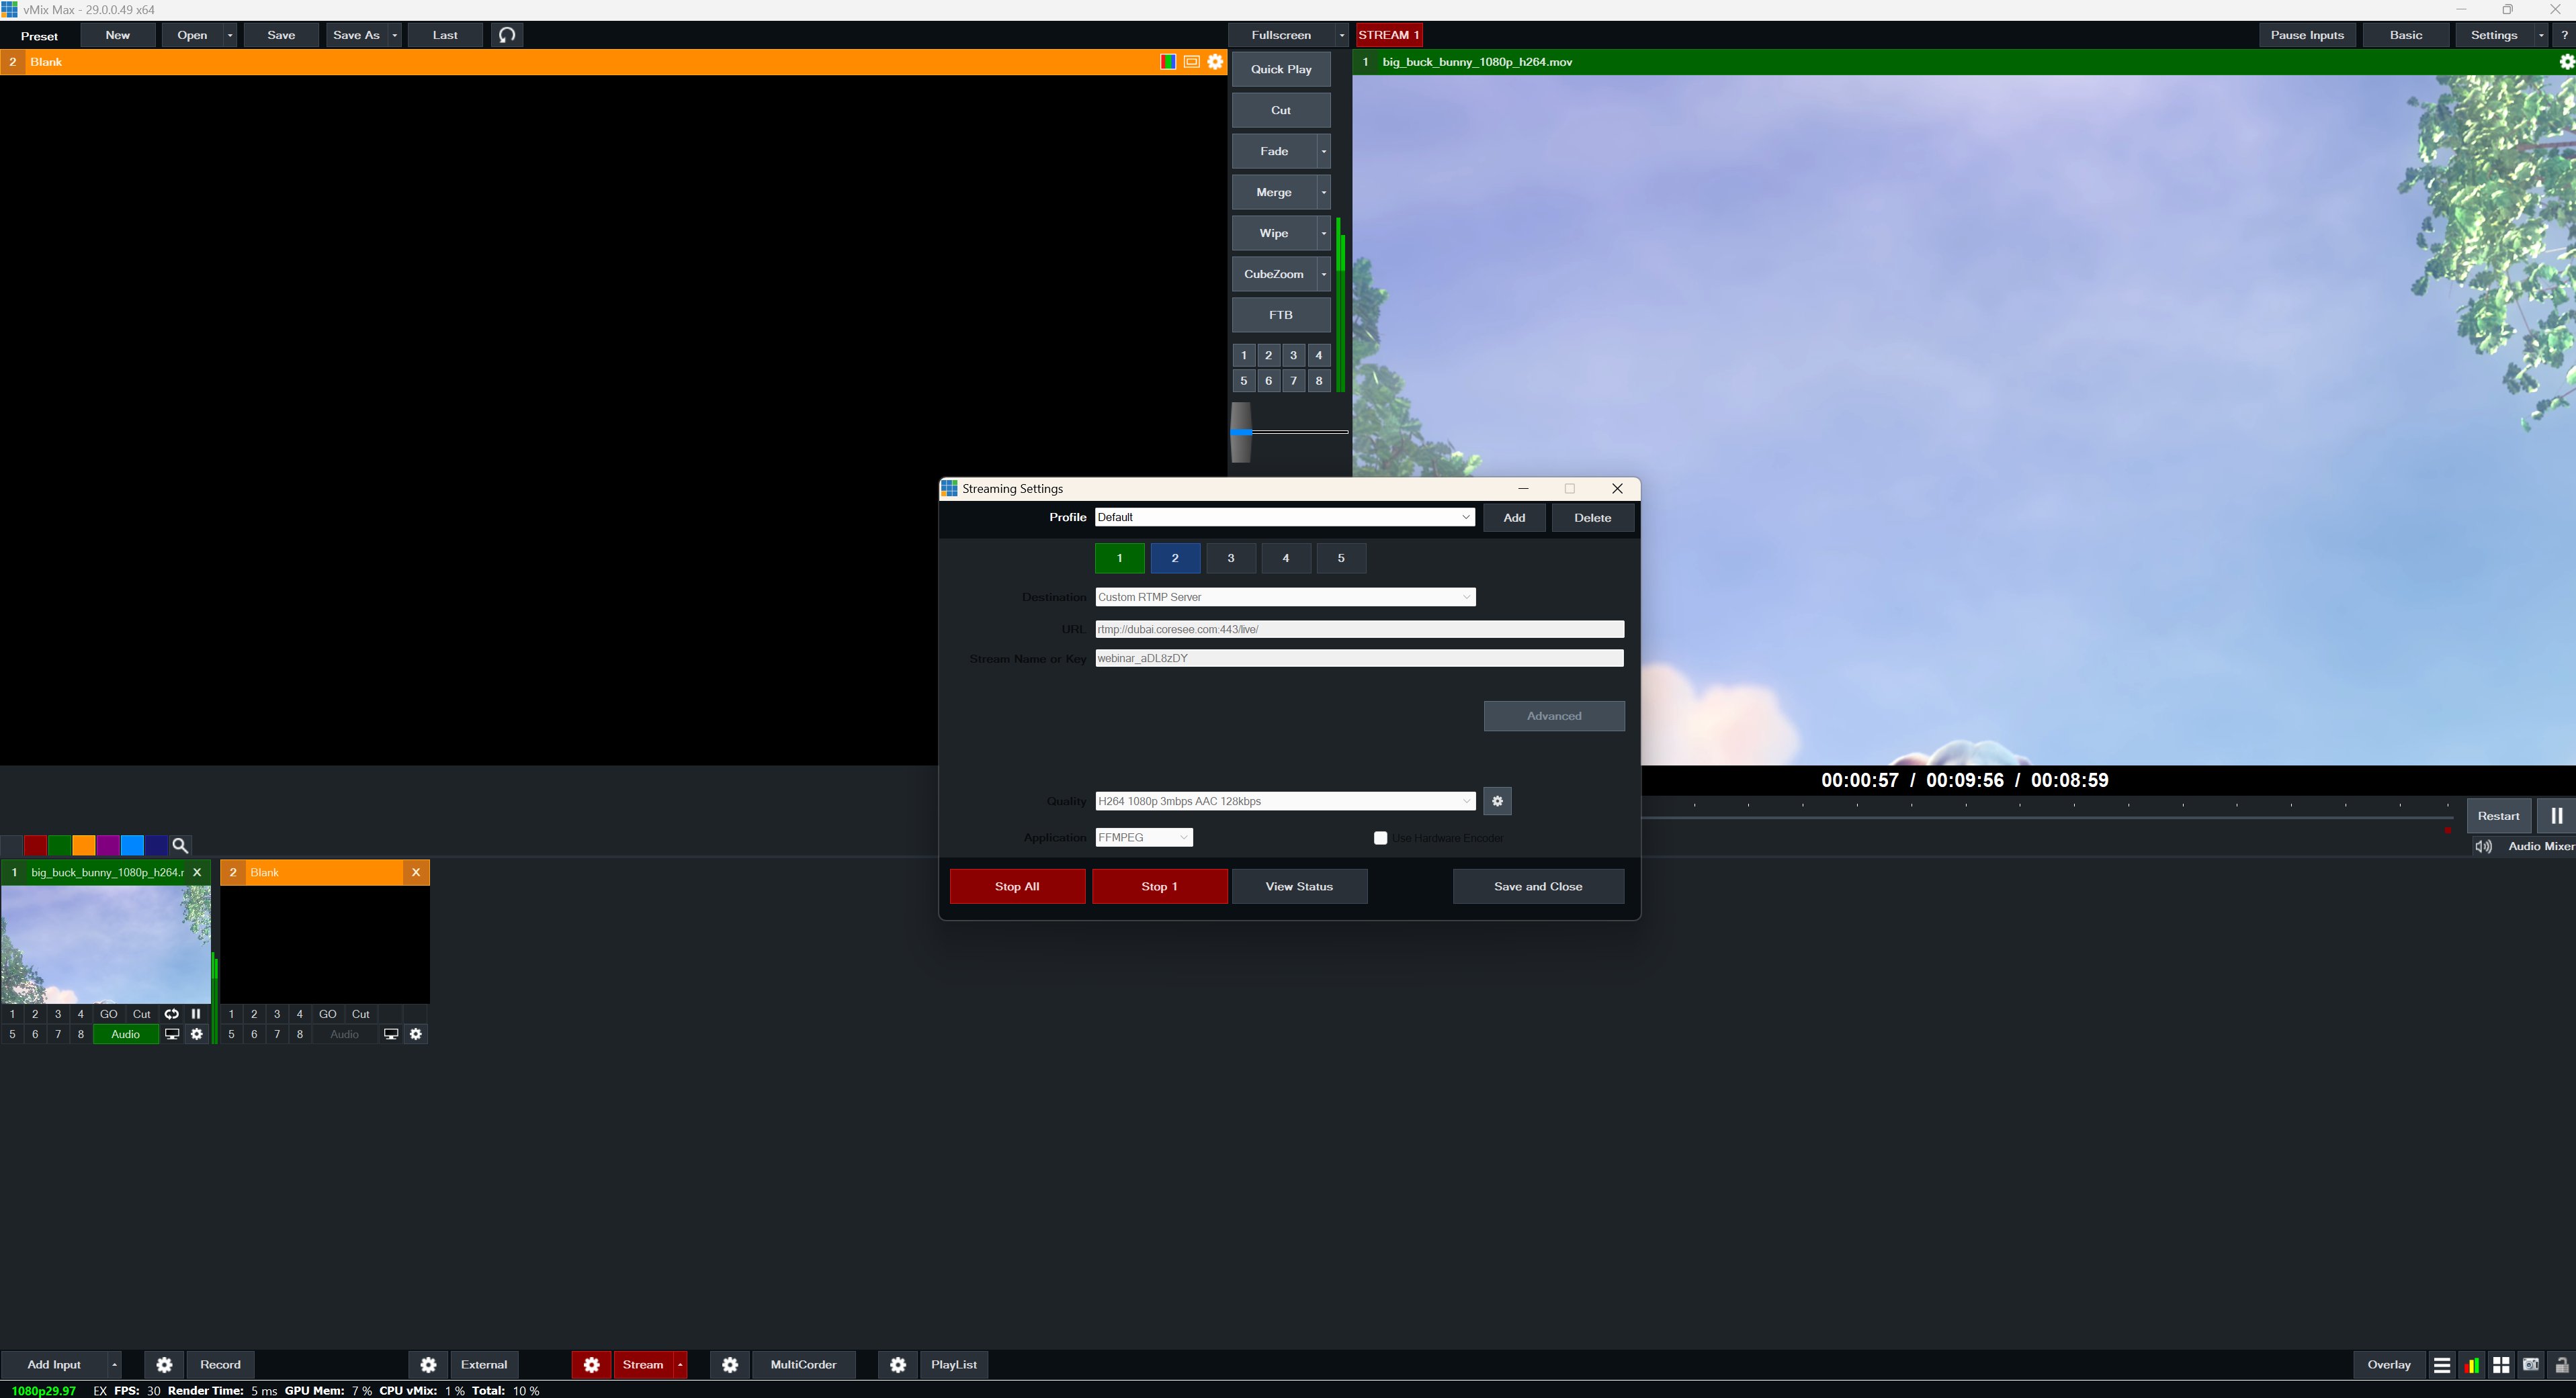Open recording settings gear beside Record
Screen dimensions: 2576x1398
(x=164, y=1364)
